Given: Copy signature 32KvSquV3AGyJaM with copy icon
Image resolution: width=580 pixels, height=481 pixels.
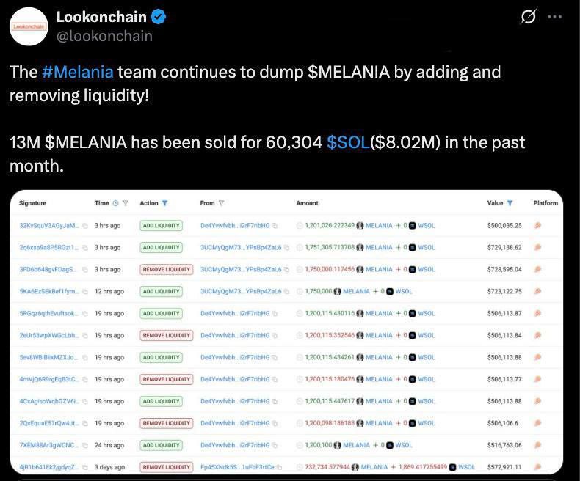Looking at the screenshot, I should [85, 225].
